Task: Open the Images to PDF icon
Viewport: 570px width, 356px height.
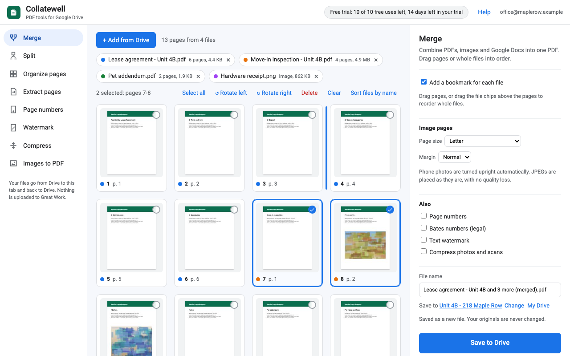Action: pyautogui.click(x=13, y=163)
